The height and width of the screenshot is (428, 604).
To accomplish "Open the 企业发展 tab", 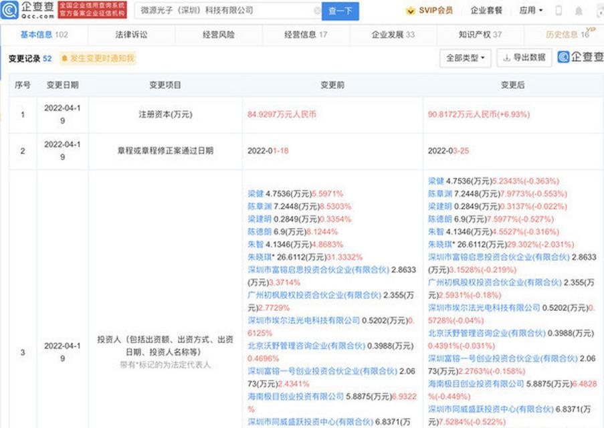I will pyautogui.click(x=393, y=35).
